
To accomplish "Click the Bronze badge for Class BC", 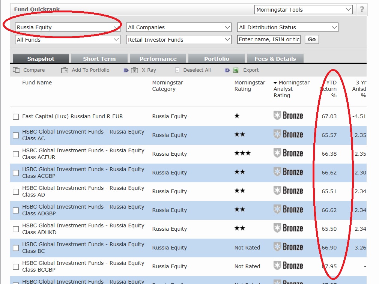I will pyautogui.click(x=288, y=247).
